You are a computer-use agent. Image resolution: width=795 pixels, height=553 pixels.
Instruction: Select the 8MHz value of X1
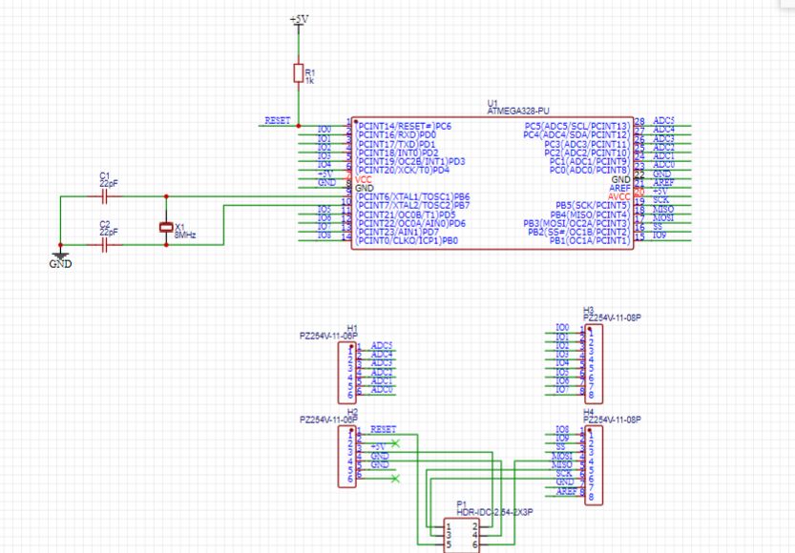185,236
